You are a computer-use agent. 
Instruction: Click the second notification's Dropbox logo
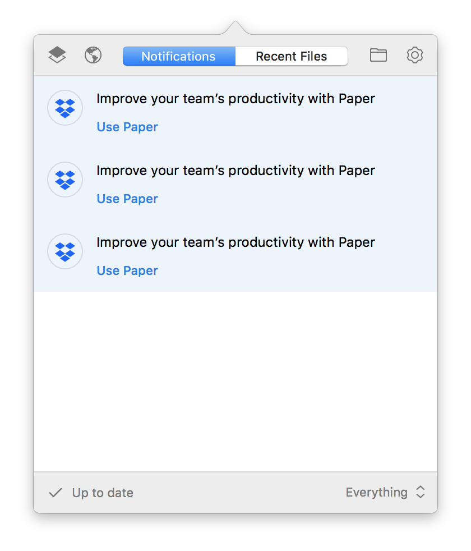tap(65, 180)
